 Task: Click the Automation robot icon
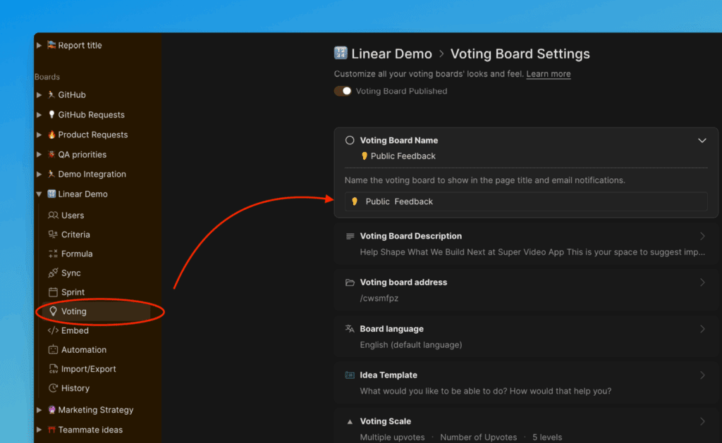pyautogui.click(x=53, y=350)
